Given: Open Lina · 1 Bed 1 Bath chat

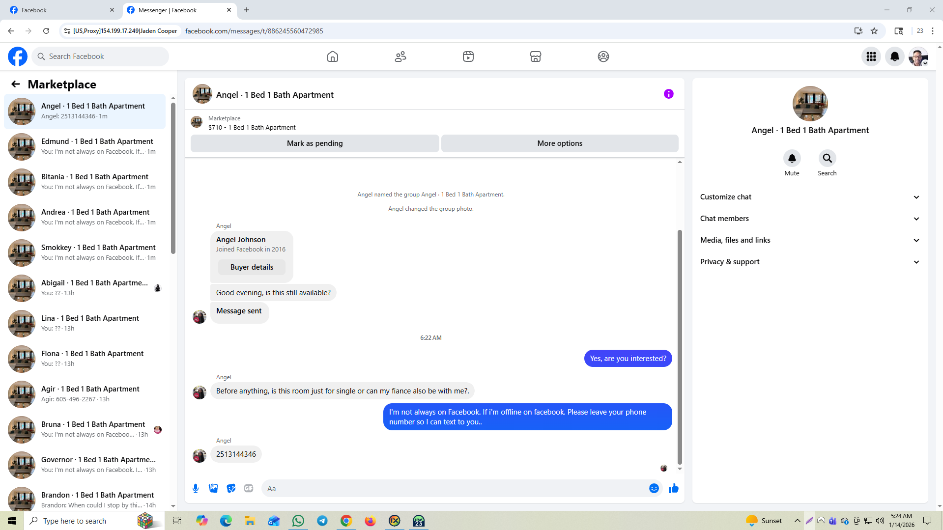Looking at the screenshot, I should (x=85, y=324).
